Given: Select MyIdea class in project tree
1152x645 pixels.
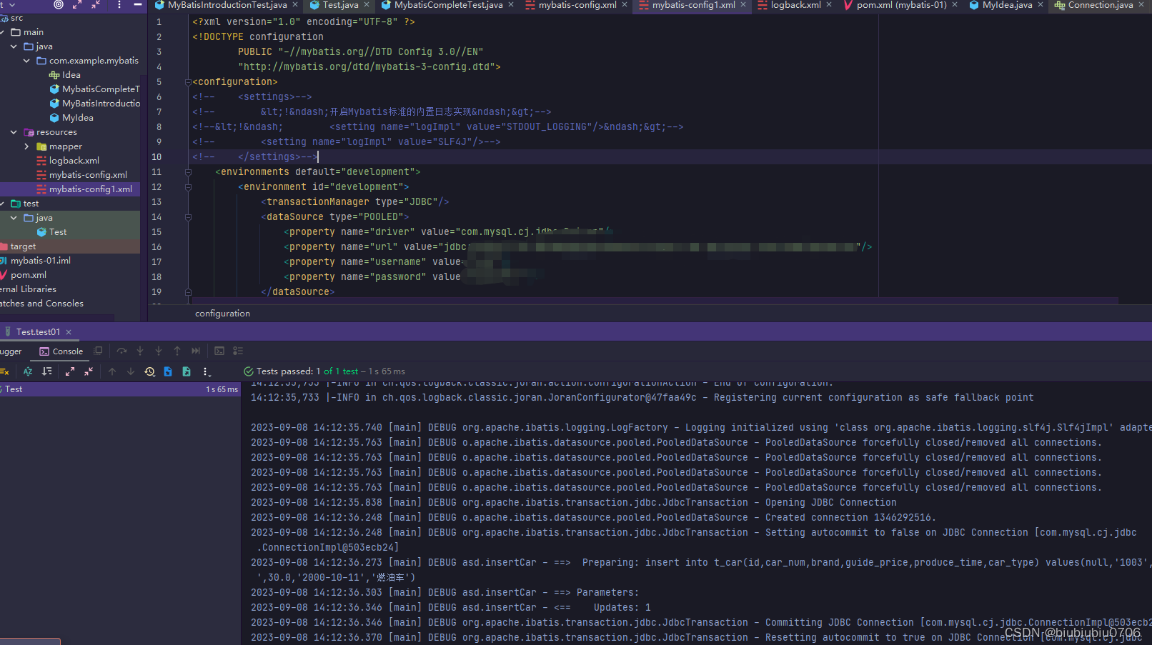Looking at the screenshot, I should (x=77, y=118).
